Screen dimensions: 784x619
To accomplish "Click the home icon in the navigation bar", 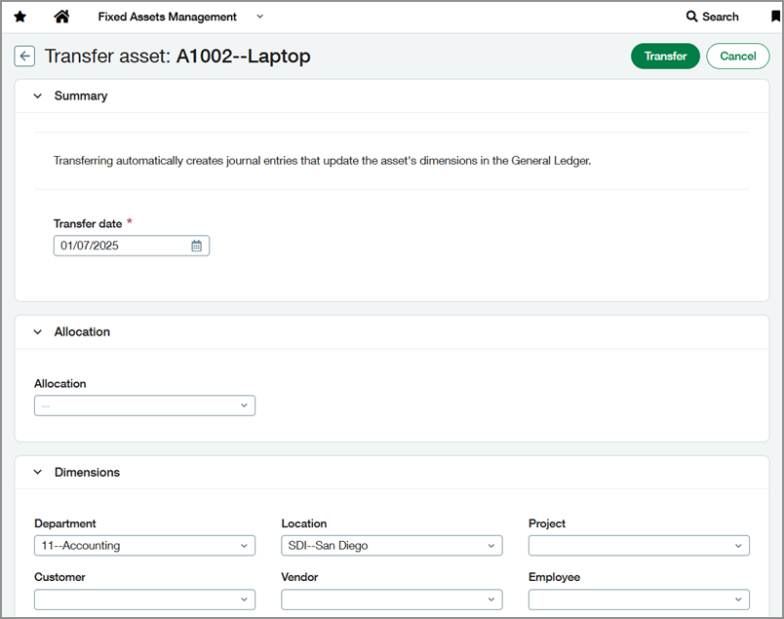I will [63, 17].
